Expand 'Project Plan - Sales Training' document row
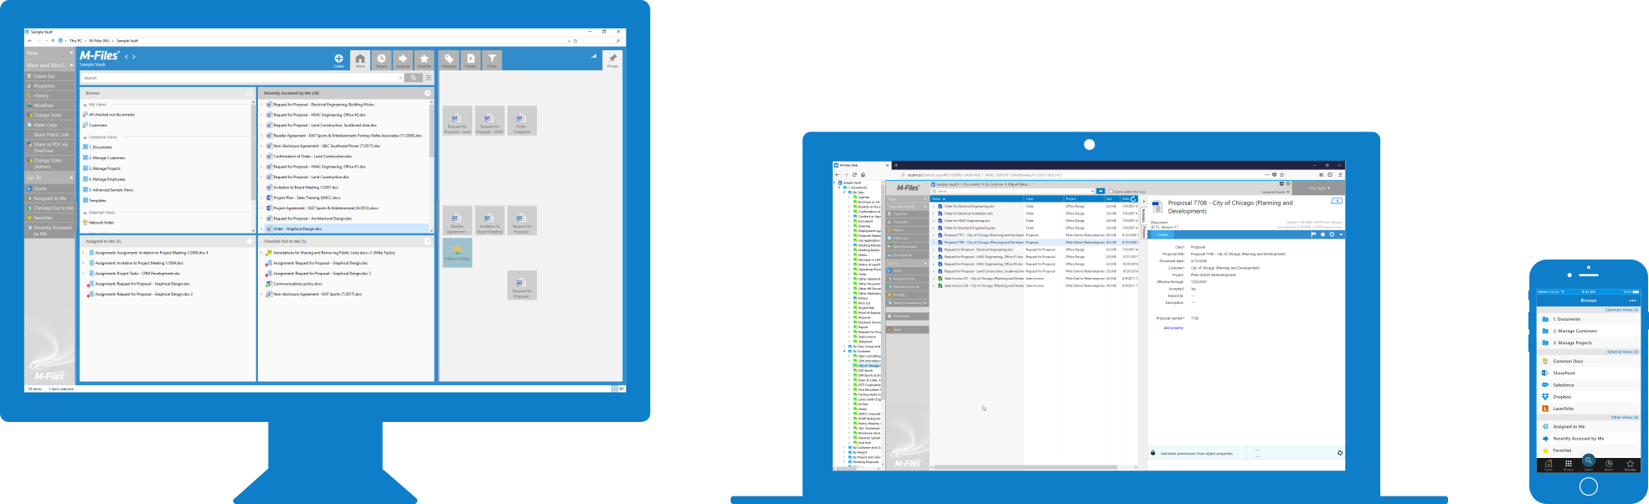 tap(261, 198)
